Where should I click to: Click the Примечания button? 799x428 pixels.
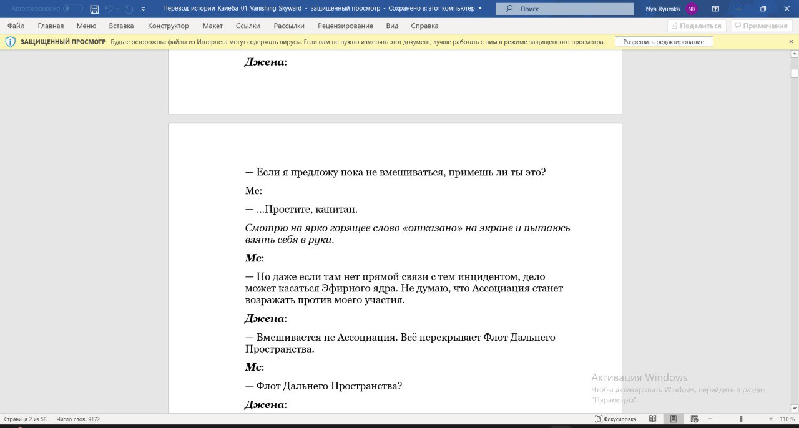click(x=762, y=26)
